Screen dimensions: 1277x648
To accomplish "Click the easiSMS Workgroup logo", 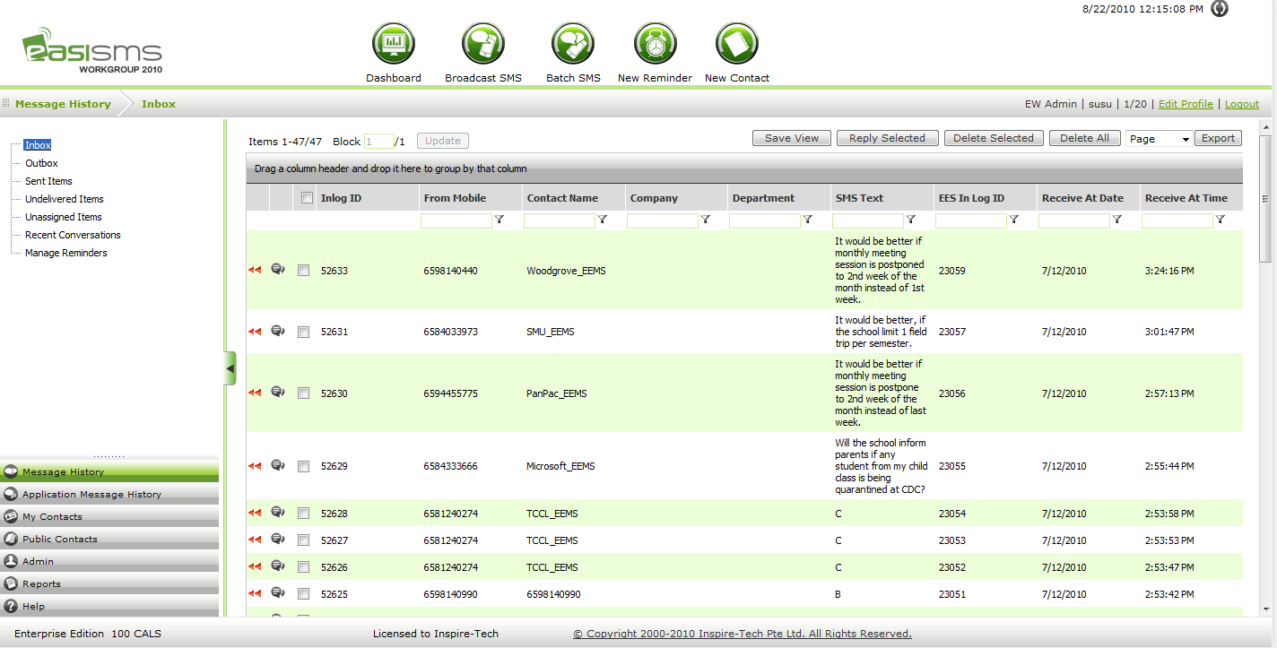I will pos(92,51).
